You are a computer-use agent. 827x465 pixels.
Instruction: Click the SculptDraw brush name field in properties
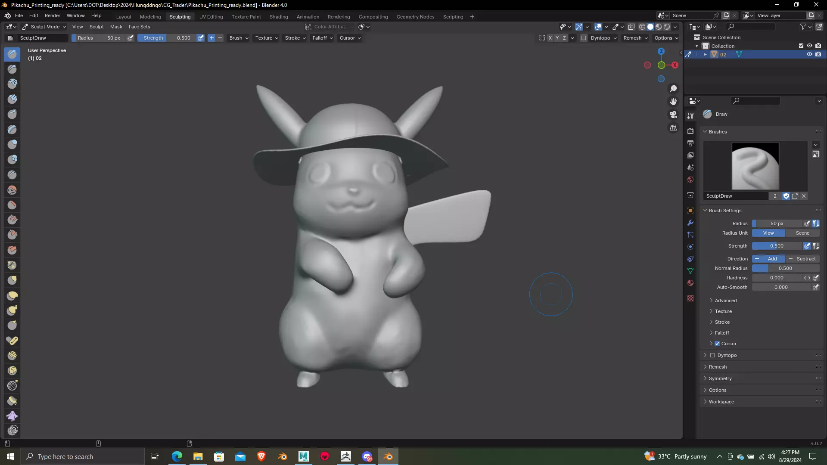(x=736, y=196)
